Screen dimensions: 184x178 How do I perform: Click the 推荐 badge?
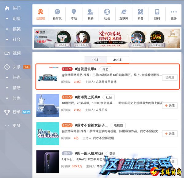[x=67, y=153]
